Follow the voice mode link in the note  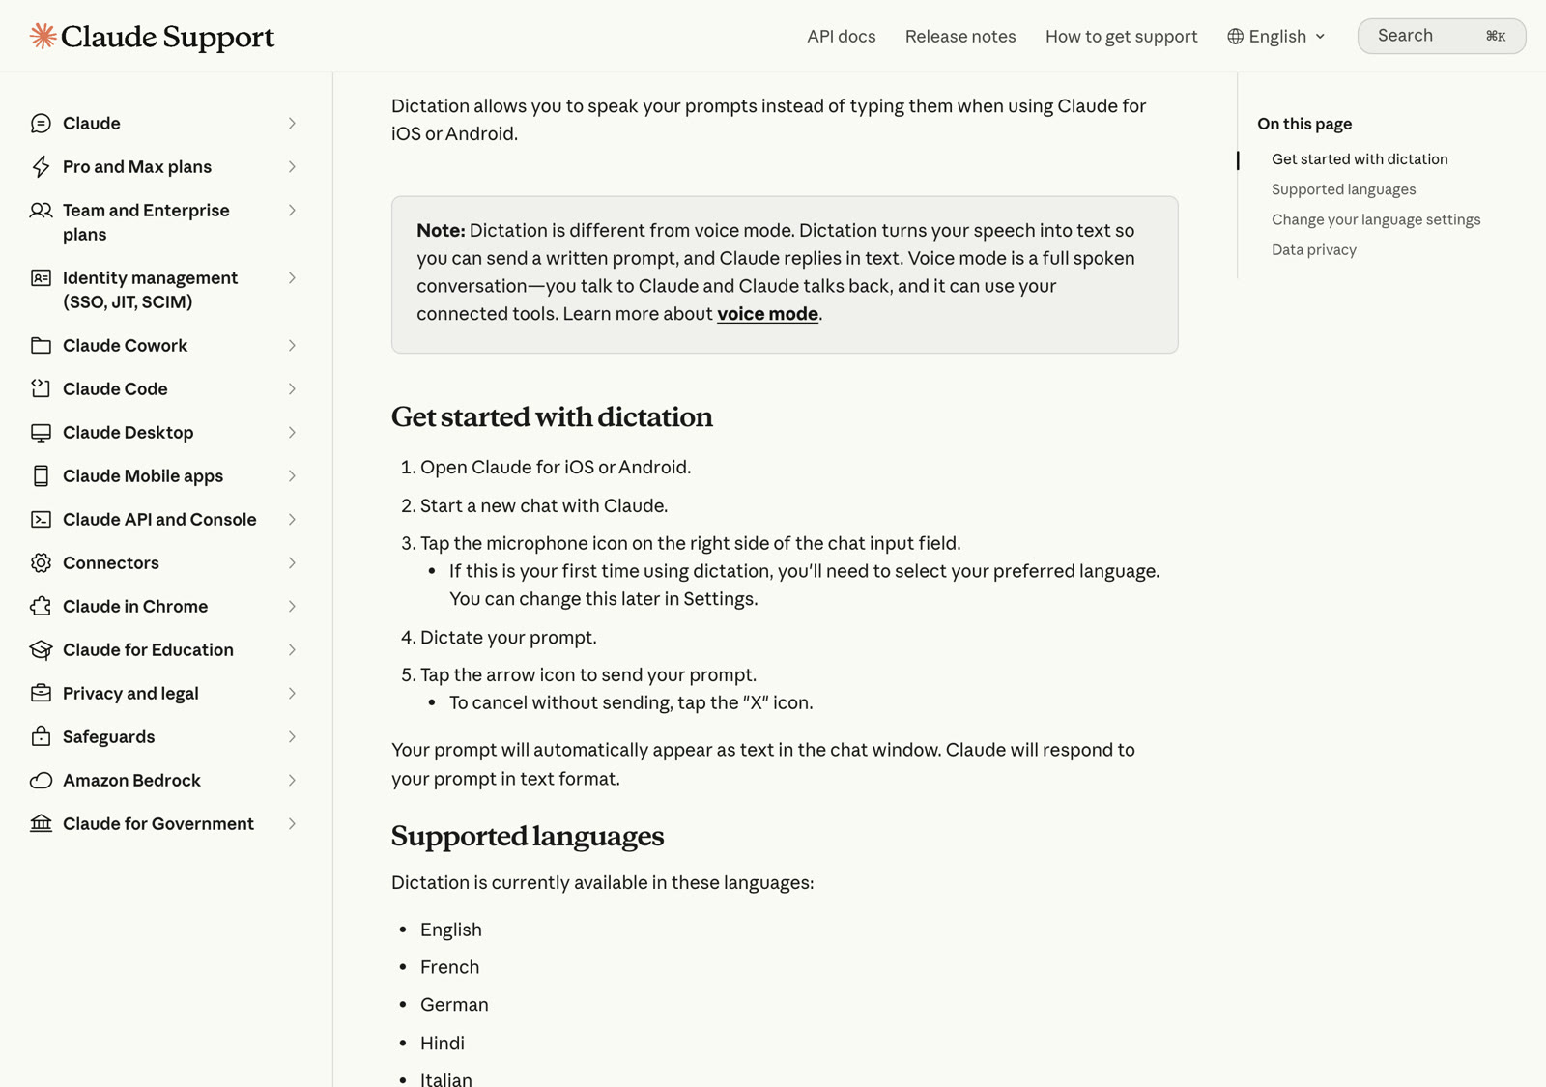(767, 313)
